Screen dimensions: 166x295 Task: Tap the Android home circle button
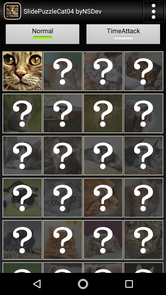pos(83,284)
